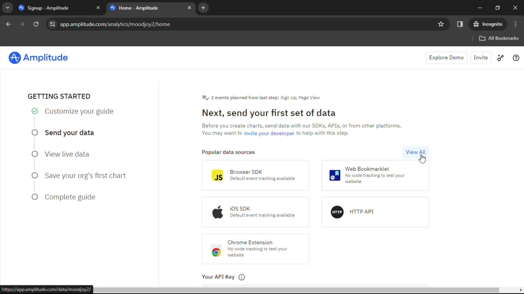Click View All data sources
The width and height of the screenshot is (524, 294).
coord(415,152)
